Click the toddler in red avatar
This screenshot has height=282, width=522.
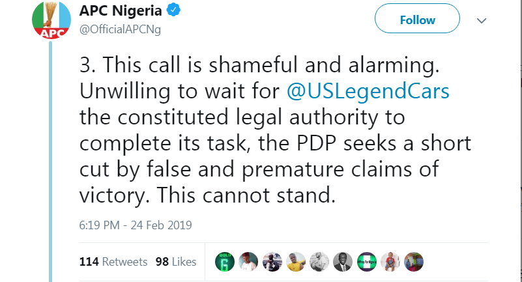click(391, 262)
